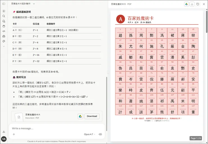Click card cell 1 趙

click(x=120, y=33)
